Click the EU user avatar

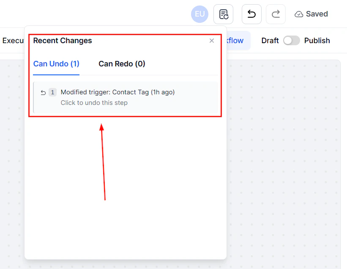199,14
